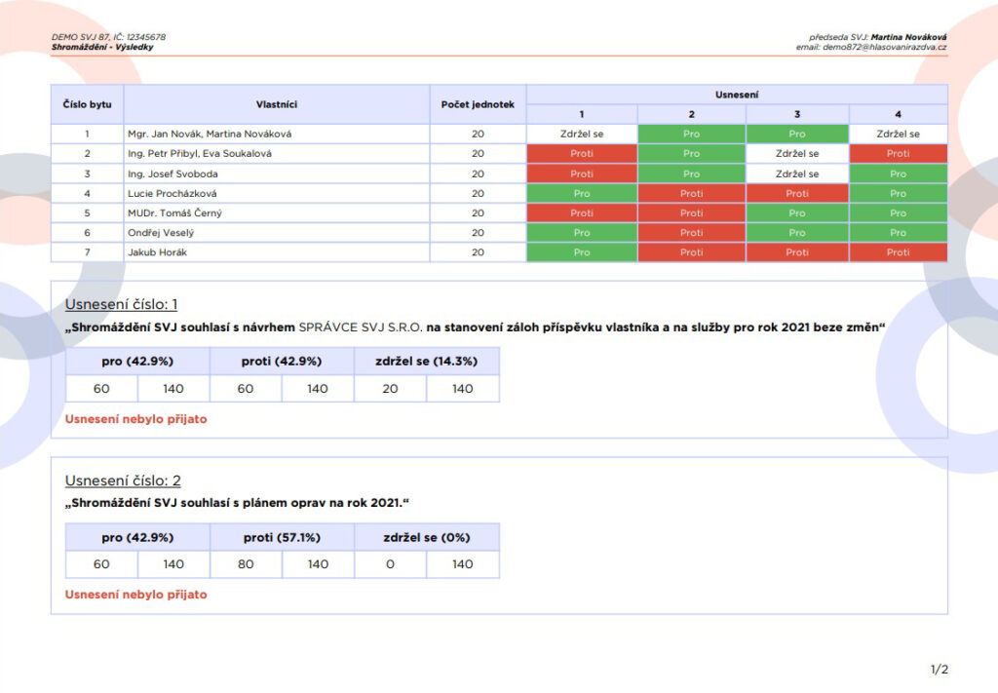The width and height of the screenshot is (998, 693).
Task: Click the "Vlastníci" column header
Action: pyautogui.click(x=276, y=103)
